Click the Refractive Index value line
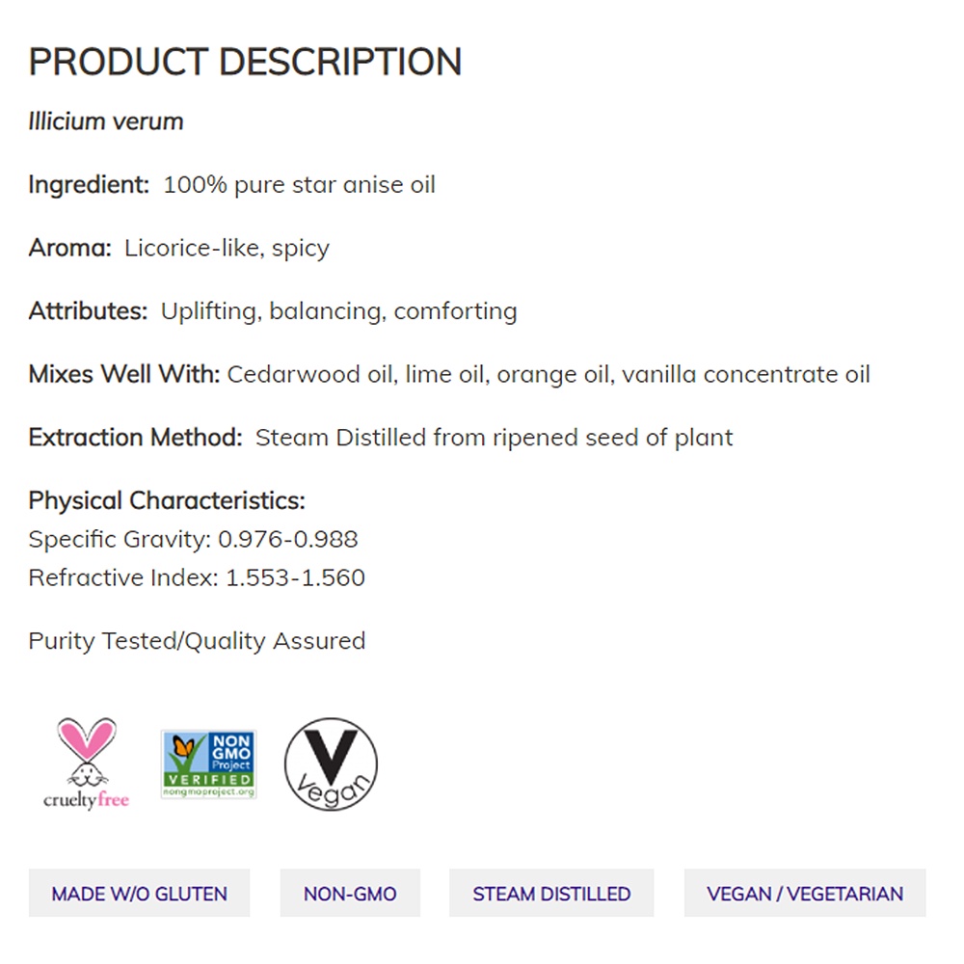964x964 pixels. (x=197, y=577)
